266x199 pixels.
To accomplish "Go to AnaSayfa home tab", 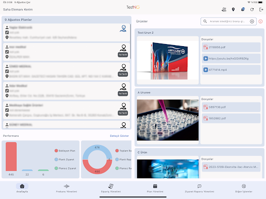I will click(x=22, y=188).
